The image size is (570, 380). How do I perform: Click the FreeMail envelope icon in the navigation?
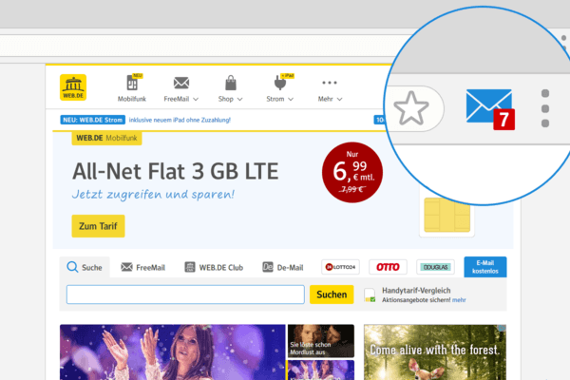[x=181, y=83]
